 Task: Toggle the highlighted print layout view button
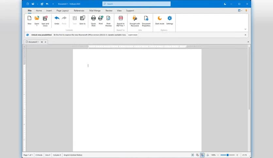click(202, 155)
